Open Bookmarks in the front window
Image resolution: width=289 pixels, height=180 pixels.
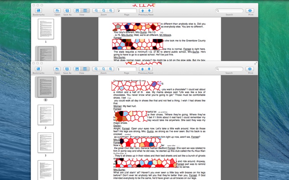point(38,69)
